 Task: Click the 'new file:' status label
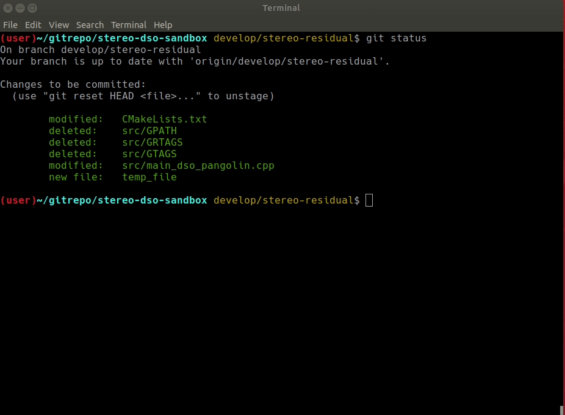(x=76, y=177)
